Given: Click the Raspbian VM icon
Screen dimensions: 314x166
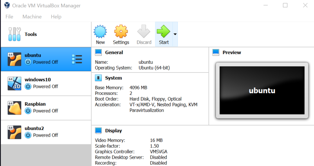Looking at the screenshot, I should [x=14, y=108].
